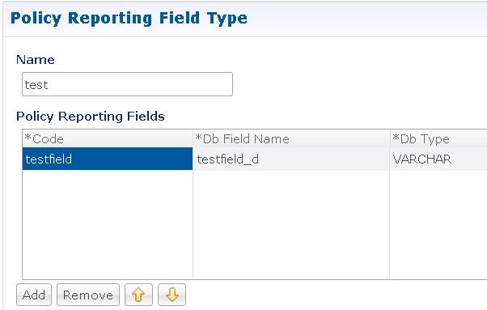Click the 'Policy Reporting Fields' section label
Image resolution: width=487 pixels, height=310 pixels.
pyautogui.click(x=91, y=117)
